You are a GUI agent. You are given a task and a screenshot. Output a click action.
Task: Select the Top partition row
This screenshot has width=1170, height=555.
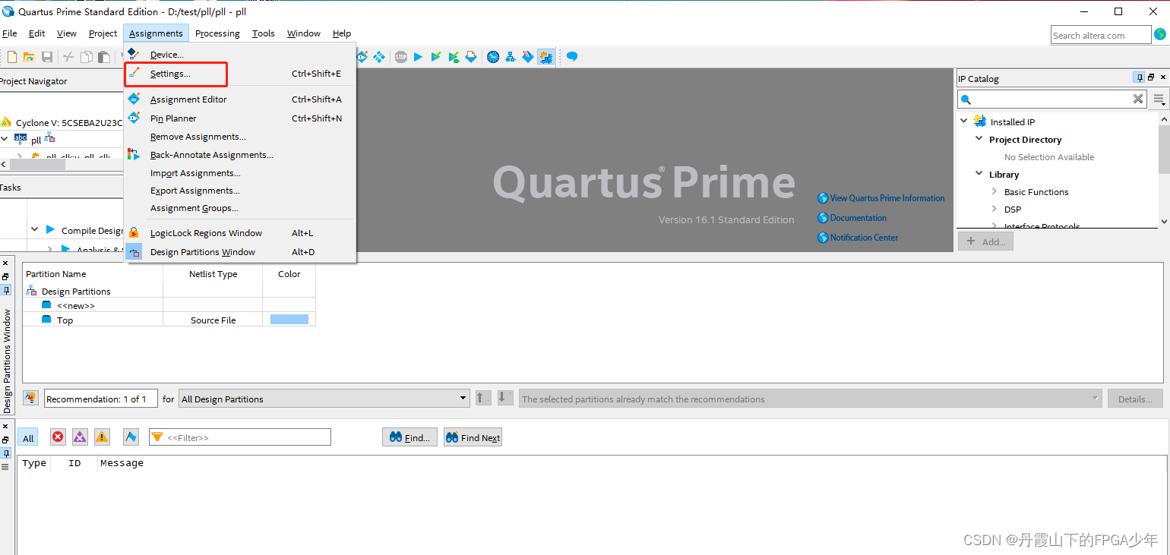coord(169,320)
